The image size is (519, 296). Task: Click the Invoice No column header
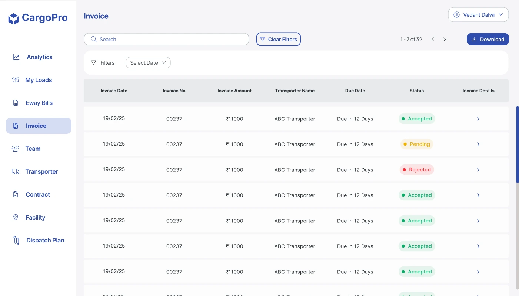[x=174, y=91]
